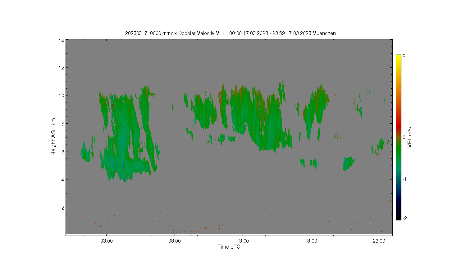Click the colorbar value '0'
466x279 pixels.
click(404, 137)
